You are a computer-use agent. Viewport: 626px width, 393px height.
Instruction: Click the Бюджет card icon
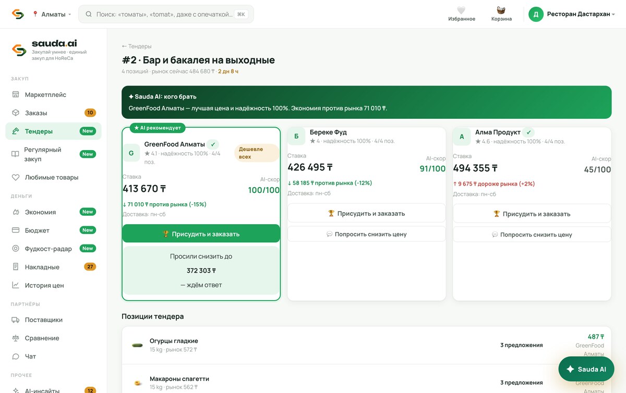coord(16,230)
